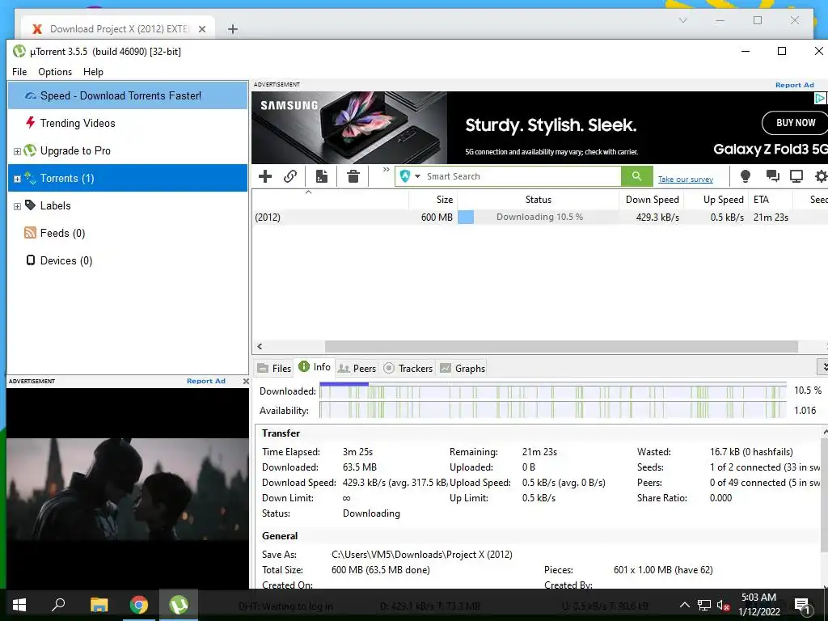The image size is (828, 621).
Task: Click the Create New Torrent file icon
Action: pos(322,176)
